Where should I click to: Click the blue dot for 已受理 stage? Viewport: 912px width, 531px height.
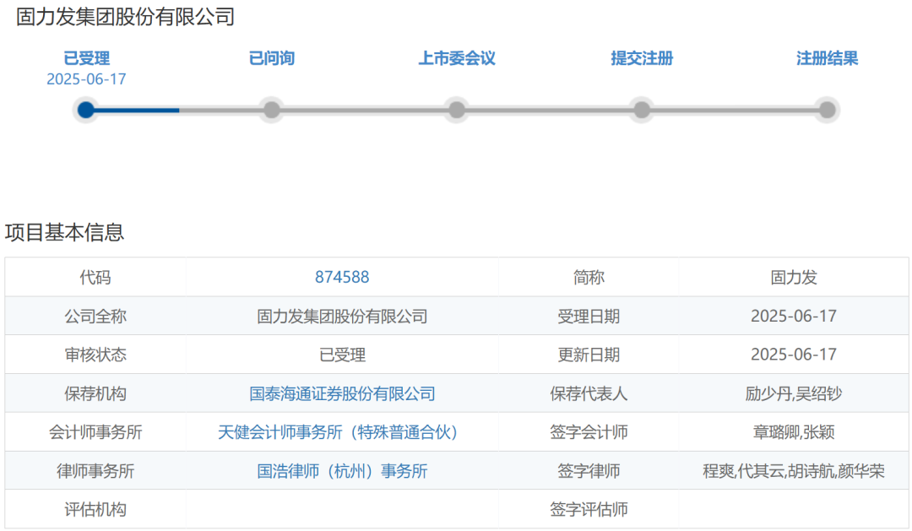coord(85,110)
